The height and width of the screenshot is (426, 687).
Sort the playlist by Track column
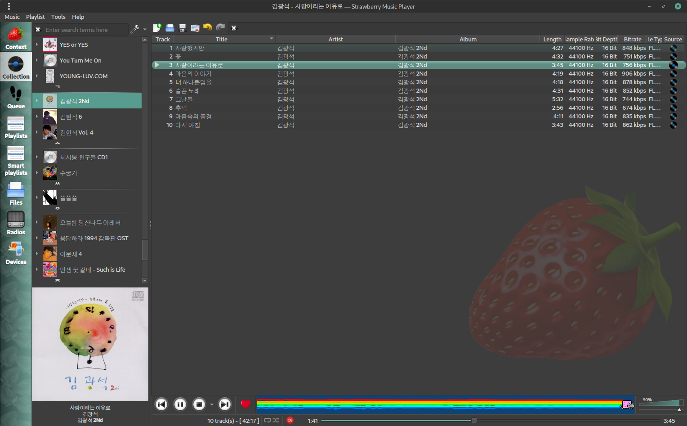tap(163, 39)
